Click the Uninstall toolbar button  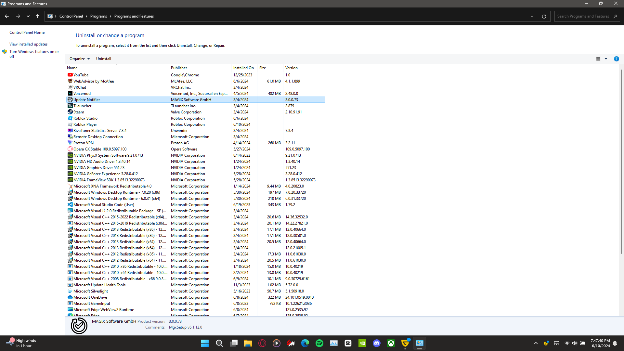[x=103, y=59]
